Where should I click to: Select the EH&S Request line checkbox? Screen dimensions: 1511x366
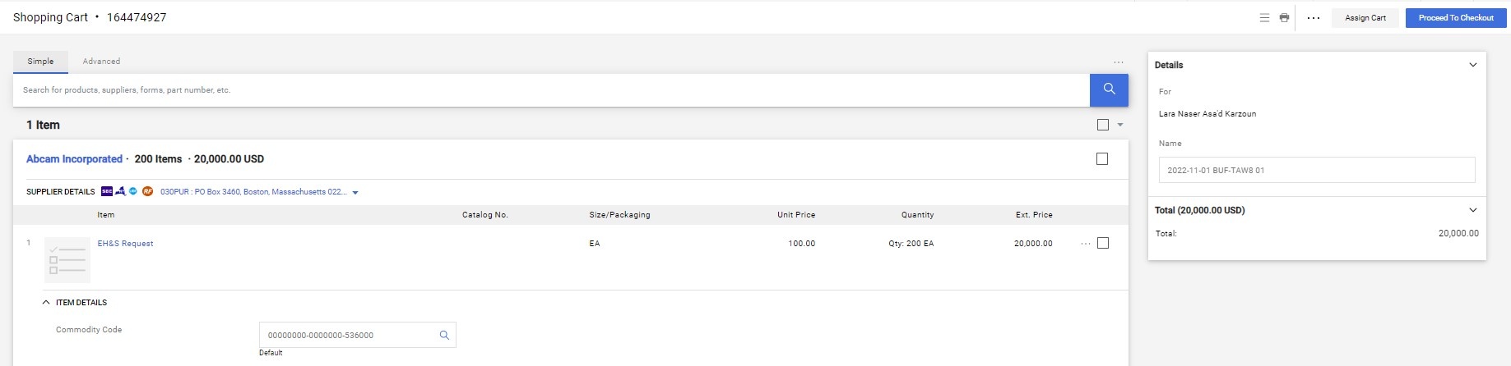click(x=1103, y=243)
